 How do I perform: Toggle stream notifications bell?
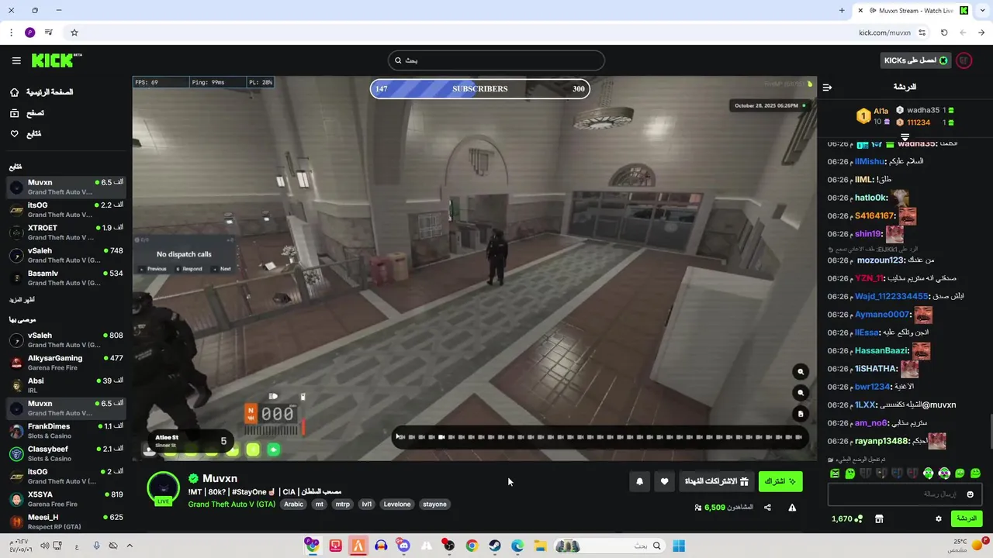[x=639, y=481]
